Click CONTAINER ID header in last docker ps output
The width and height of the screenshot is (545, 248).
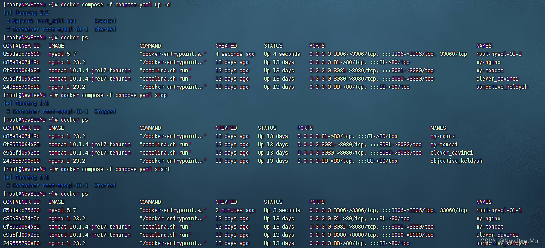(21, 202)
